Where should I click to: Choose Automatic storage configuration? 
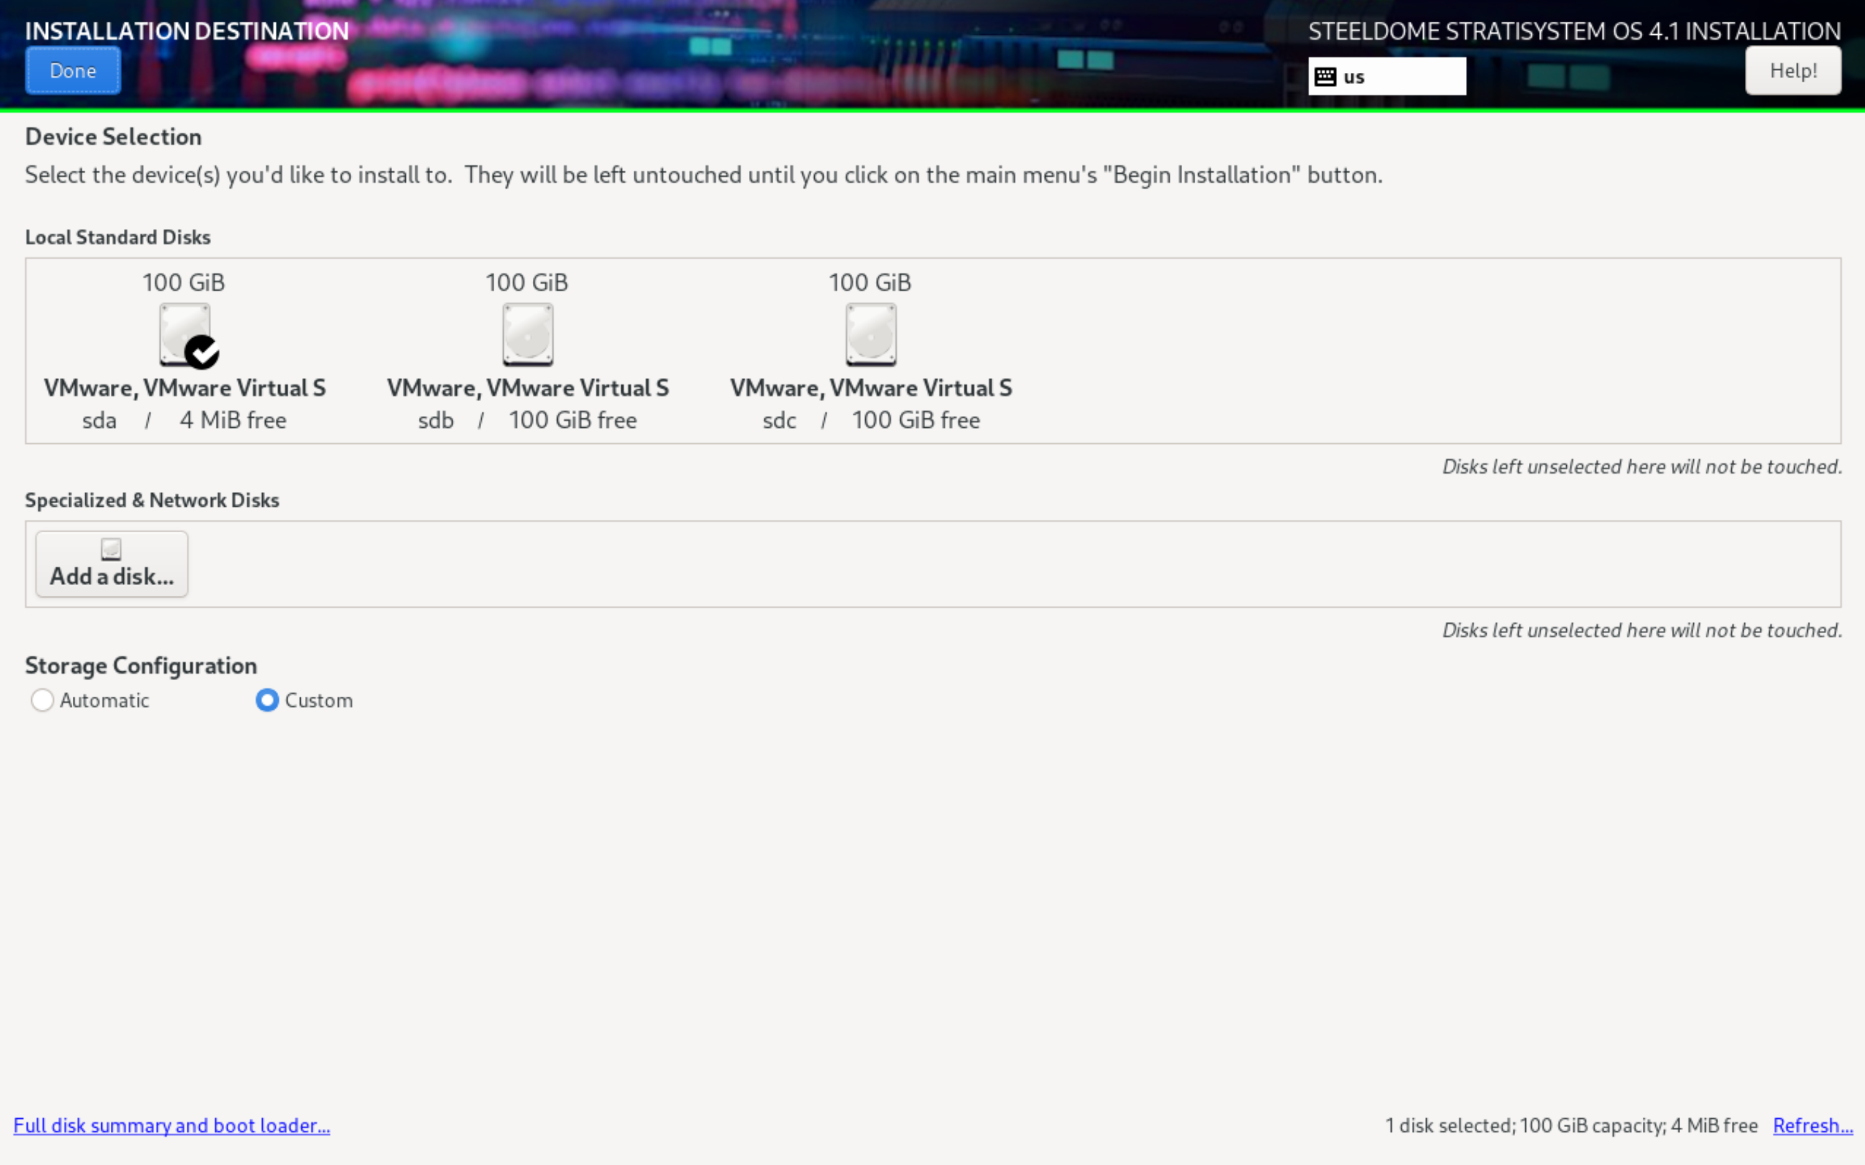click(x=42, y=700)
